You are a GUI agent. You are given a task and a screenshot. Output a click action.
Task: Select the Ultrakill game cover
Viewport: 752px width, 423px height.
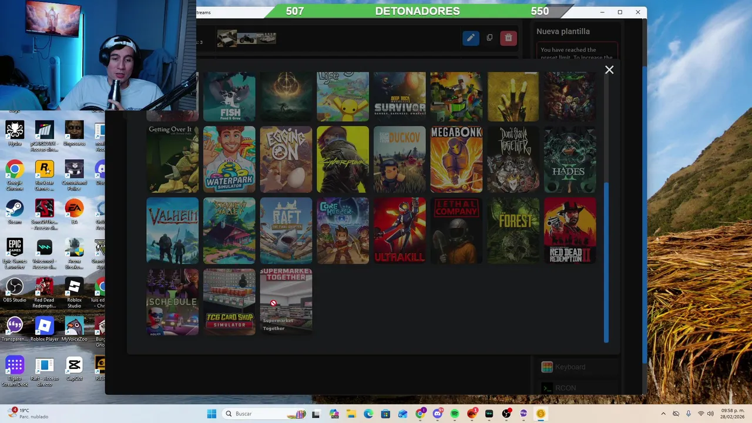click(399, 231)
